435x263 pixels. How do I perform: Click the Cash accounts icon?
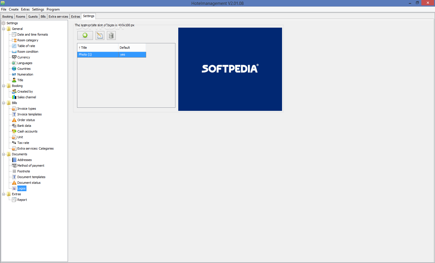point(14,131)
